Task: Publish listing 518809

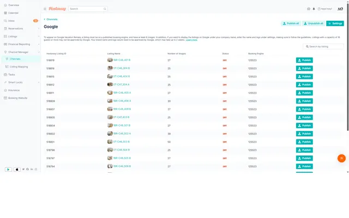Action: [x=304, y=101]
